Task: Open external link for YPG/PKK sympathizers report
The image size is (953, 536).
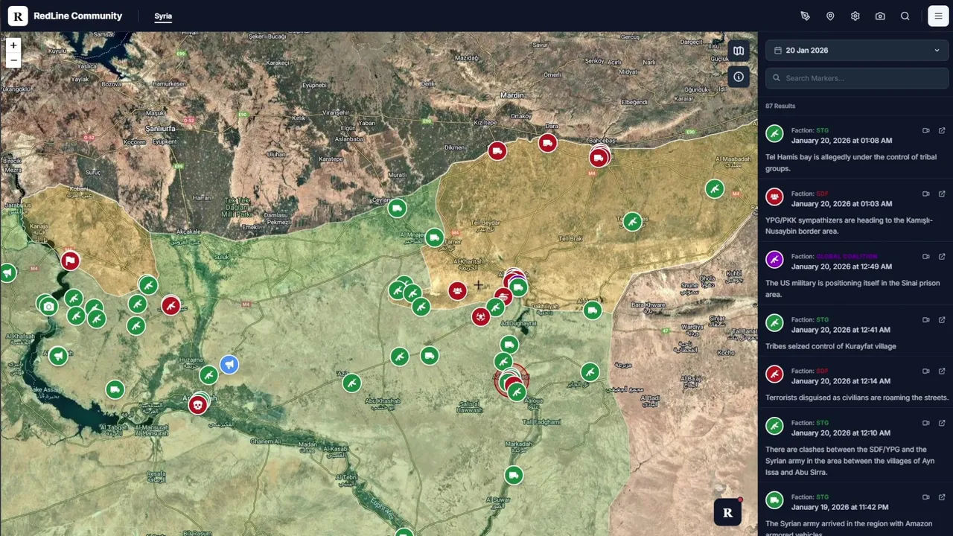Action: tap(942, 194)
